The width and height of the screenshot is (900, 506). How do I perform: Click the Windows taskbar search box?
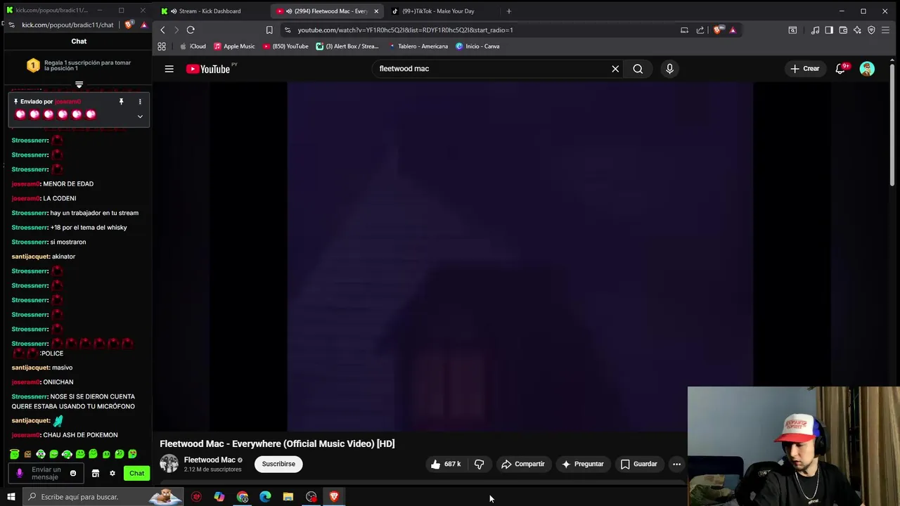pyautogui.click(x=102, y=497)
